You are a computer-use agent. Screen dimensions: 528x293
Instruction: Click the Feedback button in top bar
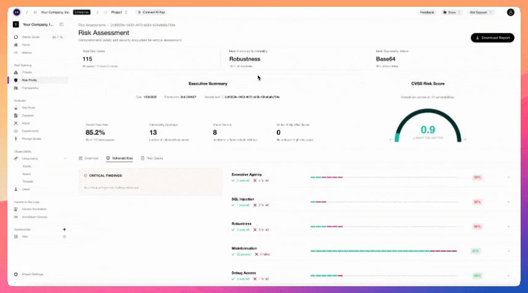pos(427,12)
